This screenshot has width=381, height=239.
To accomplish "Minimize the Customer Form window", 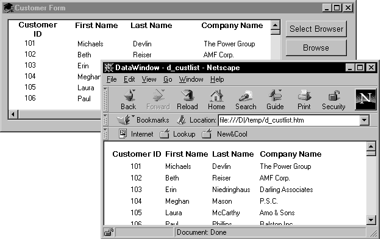I will click(x=327, y=8).
